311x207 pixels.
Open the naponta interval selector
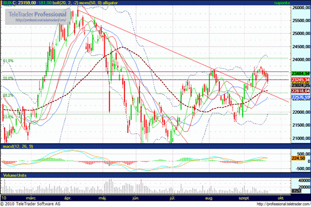[297, 3]
